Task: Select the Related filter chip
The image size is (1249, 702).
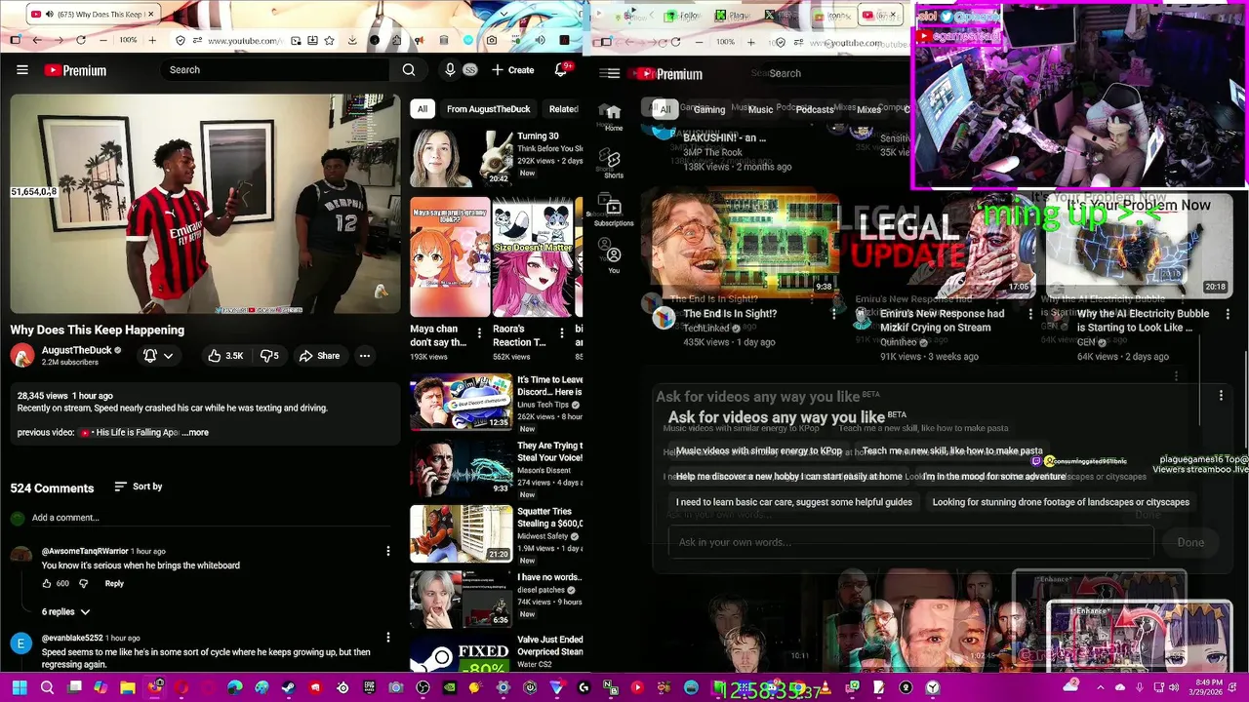Action: click(x=564, y=109)
